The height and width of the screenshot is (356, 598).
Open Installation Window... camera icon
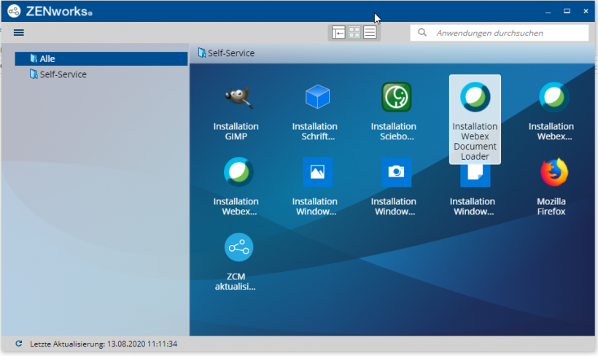[396, 171]
